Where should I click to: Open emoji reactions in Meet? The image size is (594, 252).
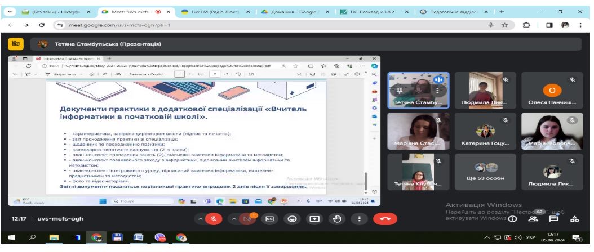(x=292, y=219)
